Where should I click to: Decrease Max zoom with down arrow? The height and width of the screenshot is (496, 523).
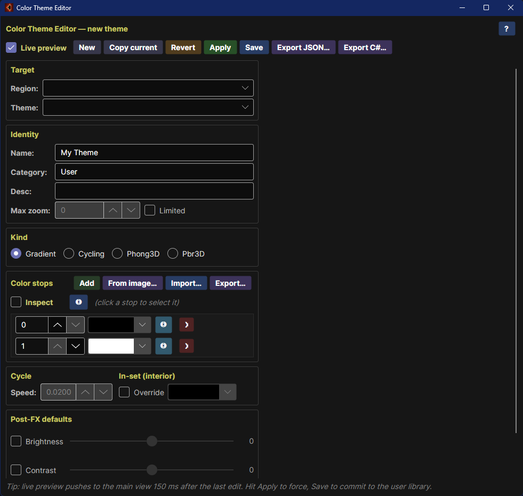131,210
